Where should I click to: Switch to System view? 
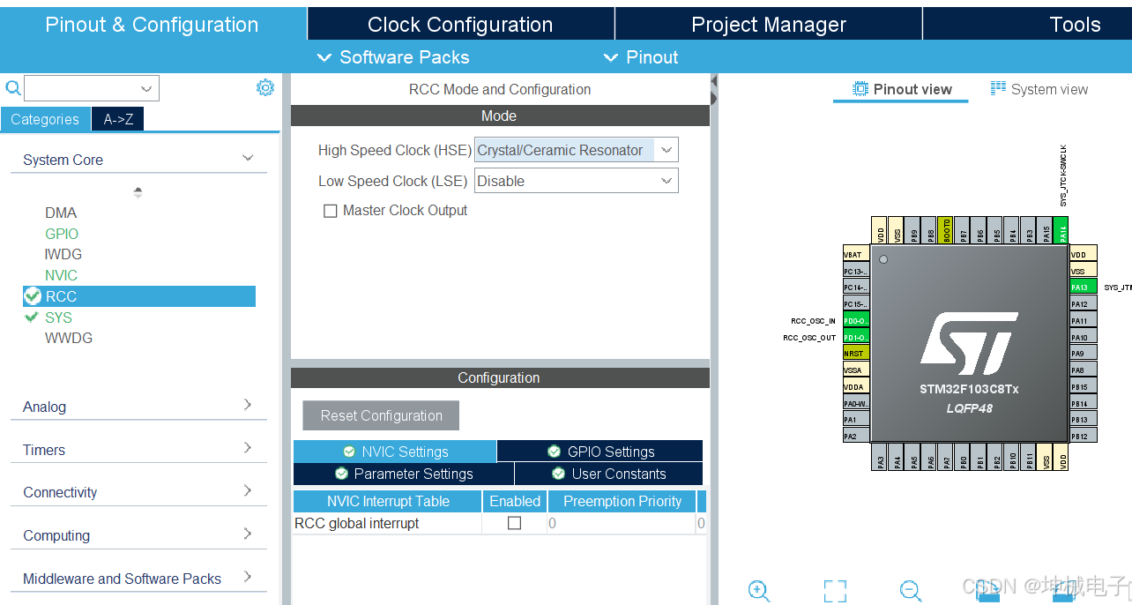coord(1039,89)
